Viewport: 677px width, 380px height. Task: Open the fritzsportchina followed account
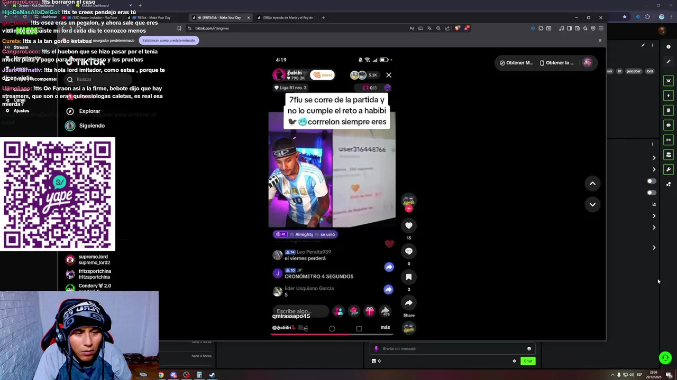tap(88, 274)
